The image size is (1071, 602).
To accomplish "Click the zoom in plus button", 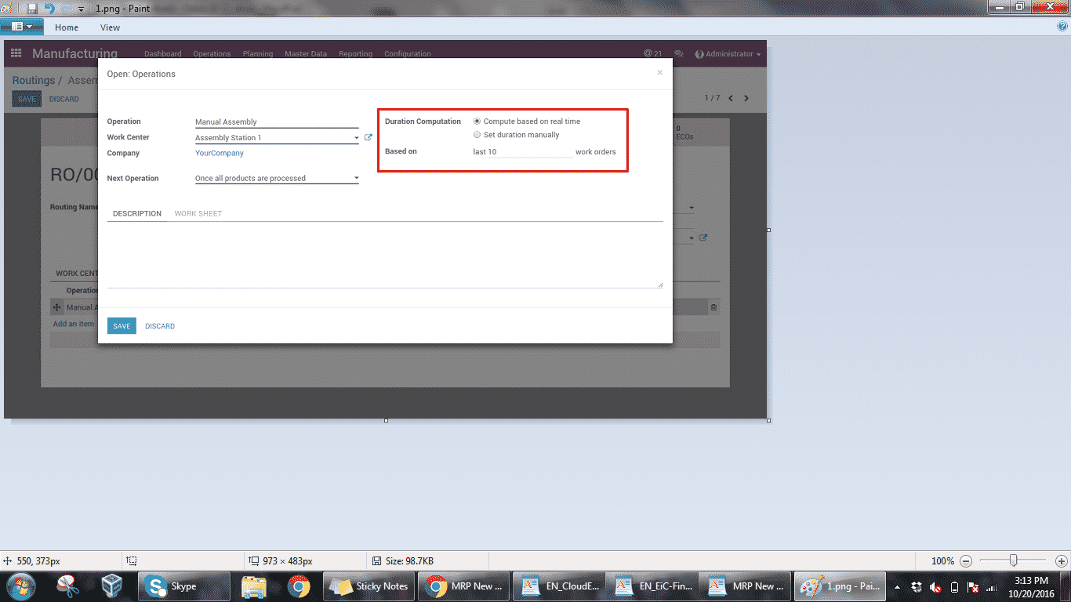I will (1062, 561).
